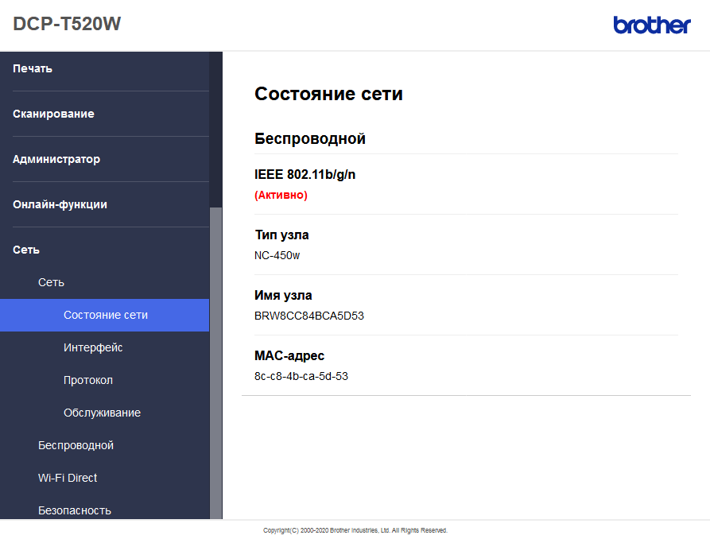Open the Сканирование menu section
This screenshot has height=539, width=710.
(53, 114)
